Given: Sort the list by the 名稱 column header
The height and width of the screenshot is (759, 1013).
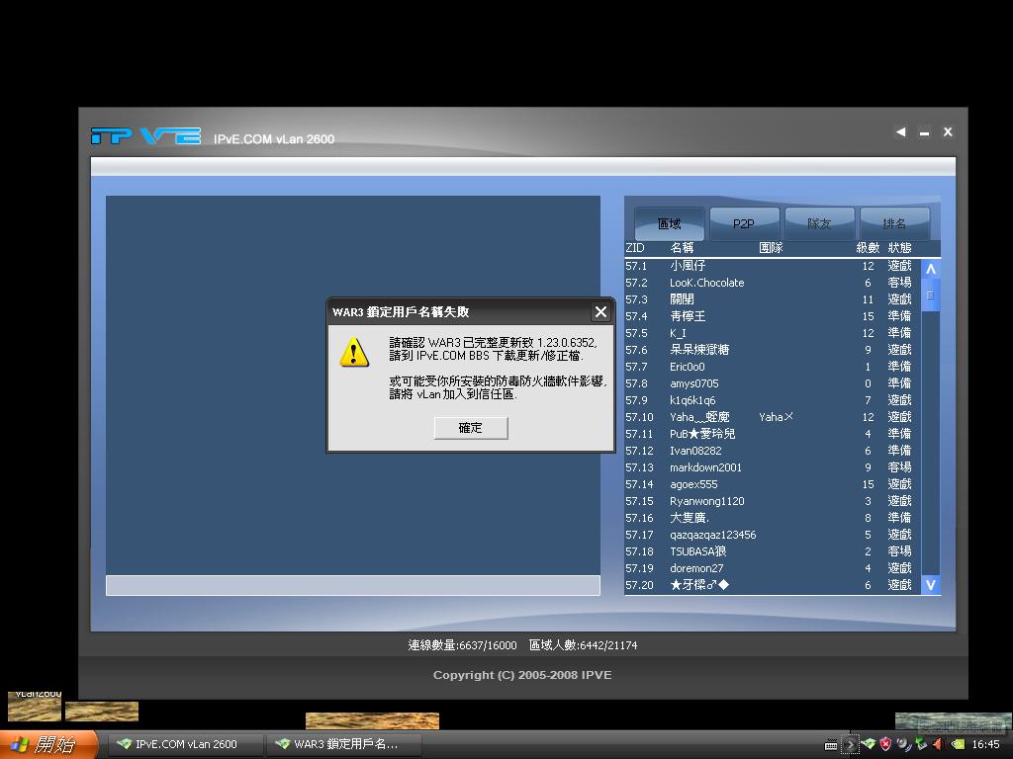Looking at the screenshot, I should click(682, 248).
